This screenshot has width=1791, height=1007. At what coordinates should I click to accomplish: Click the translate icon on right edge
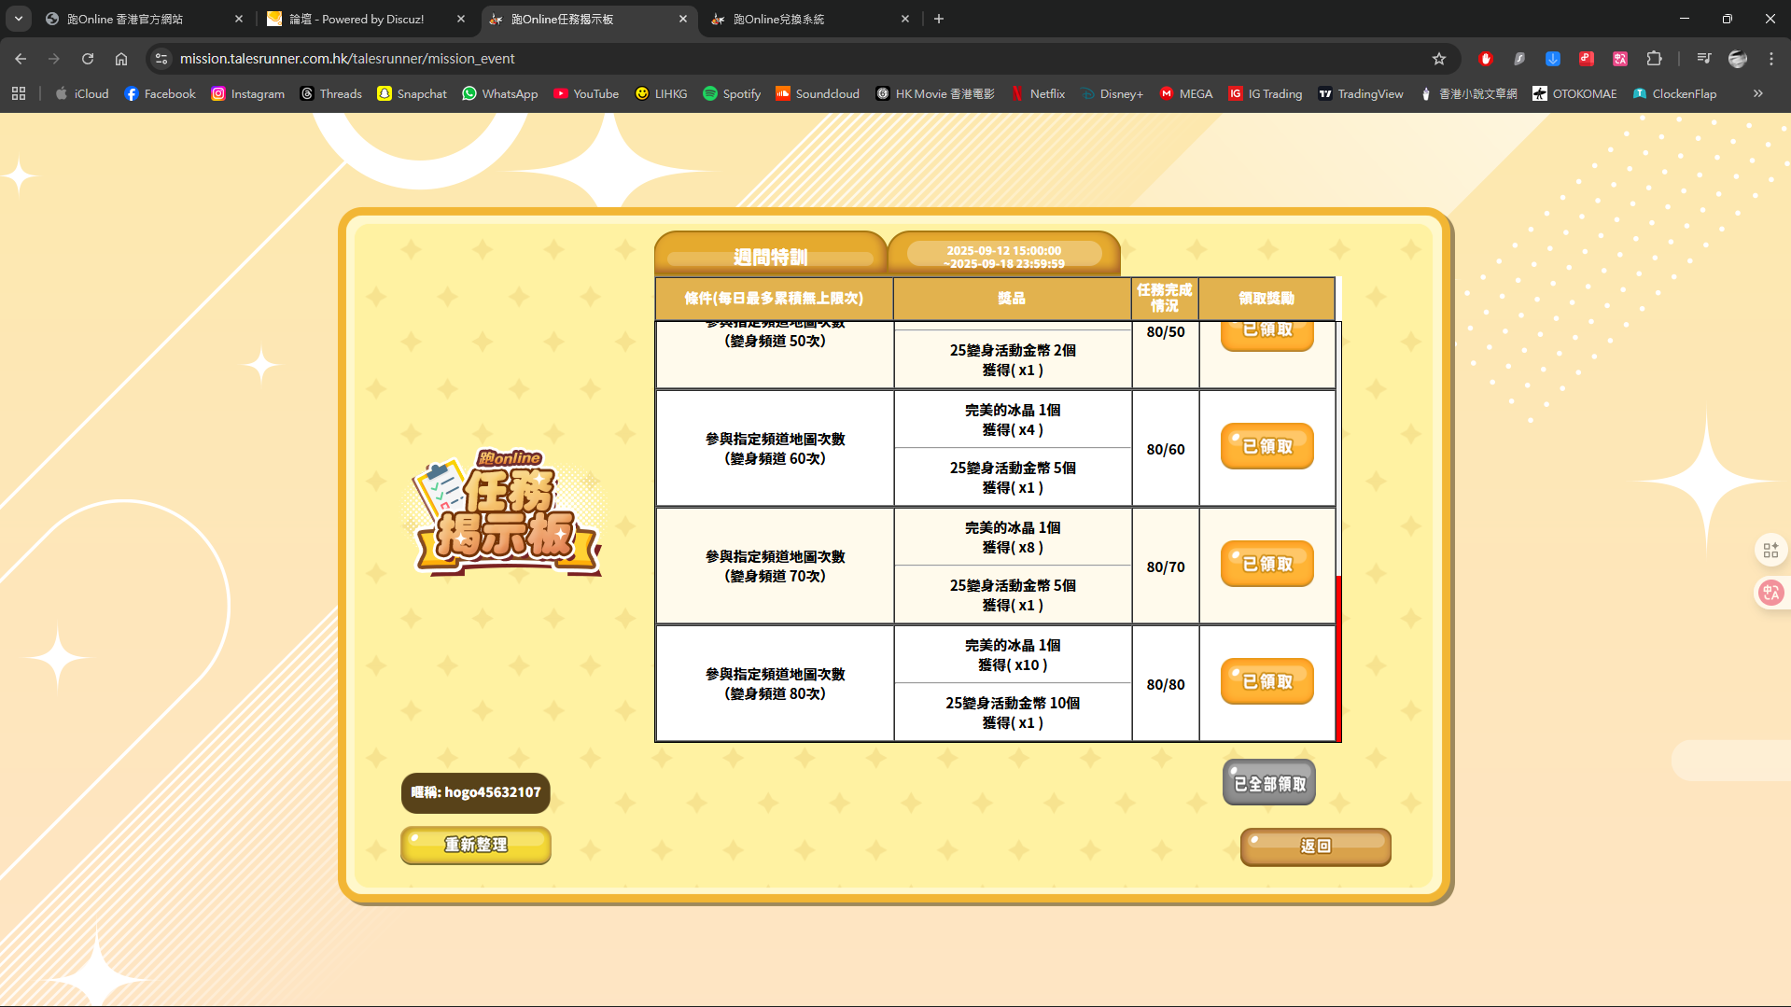(x=1770, y=593)
